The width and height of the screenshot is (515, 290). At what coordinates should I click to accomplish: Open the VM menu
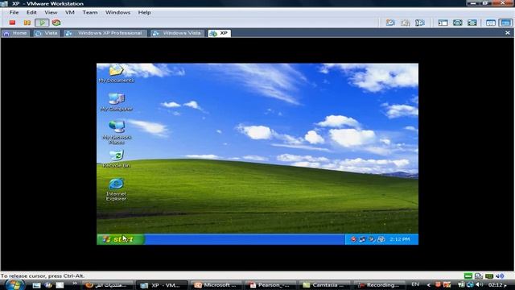click(70, 12)
